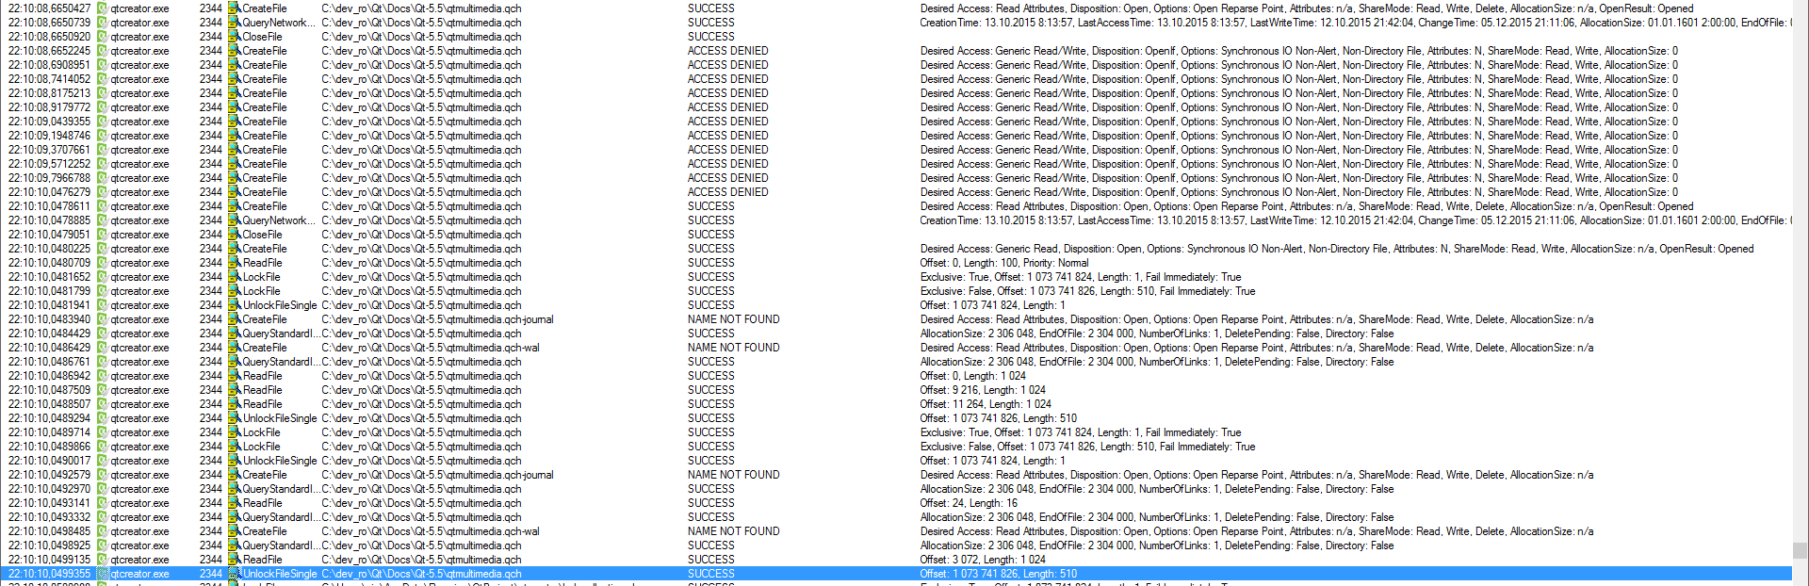Viewport: 1809px width, 586px height.
Task: Click the scrollbar track above the thumb
Action: pyautogui.click(x=1800, y=283)
